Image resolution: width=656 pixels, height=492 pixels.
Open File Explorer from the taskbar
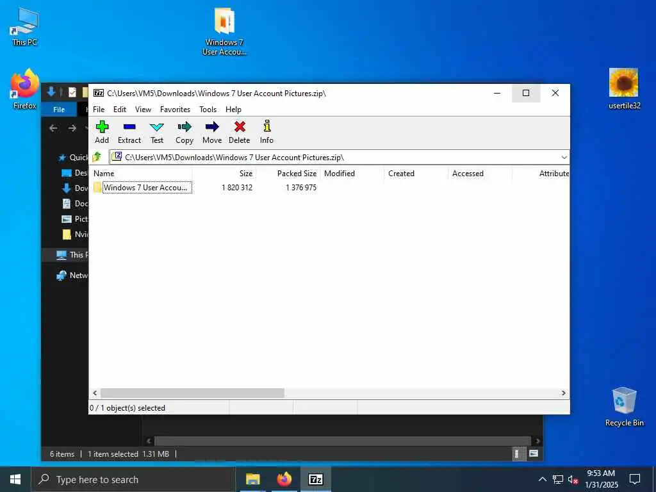click(x=252, y=479)
